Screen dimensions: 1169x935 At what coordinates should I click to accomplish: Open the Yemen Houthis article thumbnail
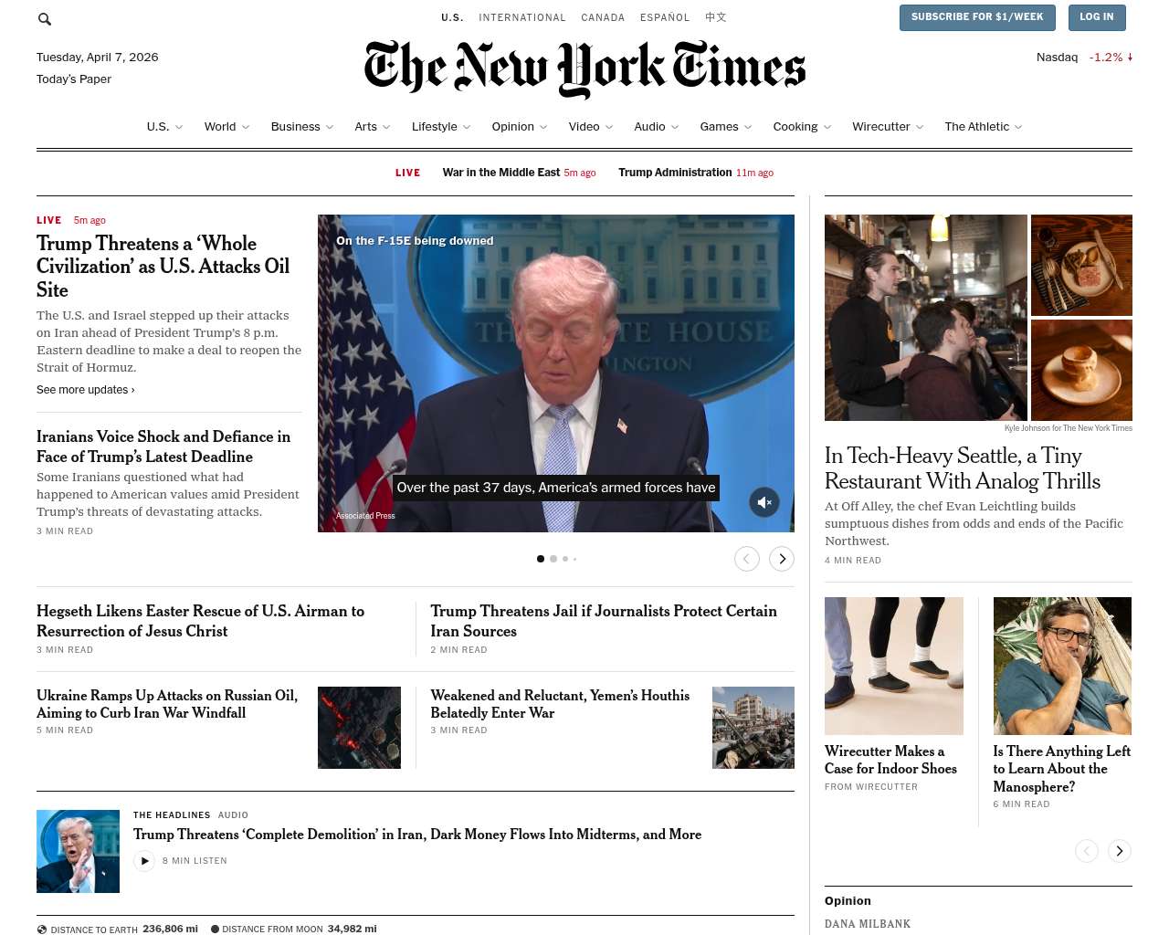753,728
